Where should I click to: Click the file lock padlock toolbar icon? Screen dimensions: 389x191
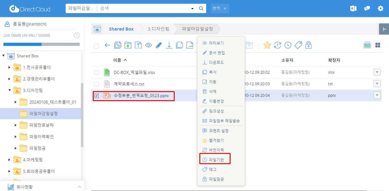[308, 45]
